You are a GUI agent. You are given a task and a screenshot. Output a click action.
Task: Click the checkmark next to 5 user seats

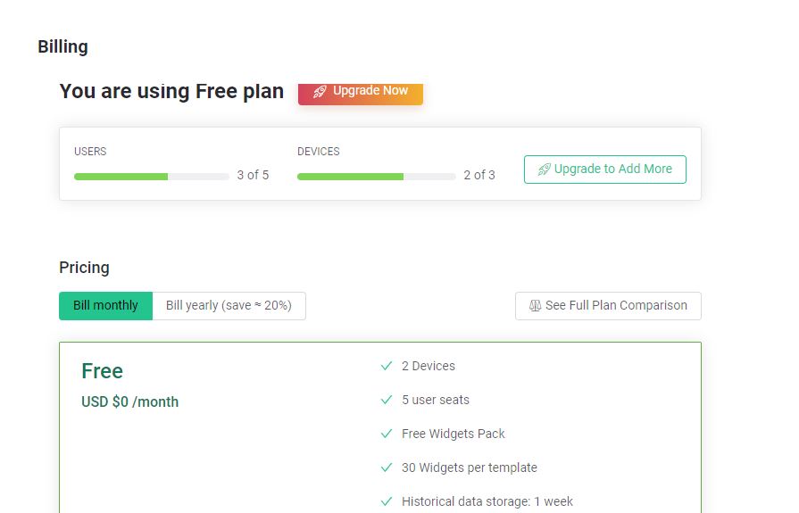[387, 400]
